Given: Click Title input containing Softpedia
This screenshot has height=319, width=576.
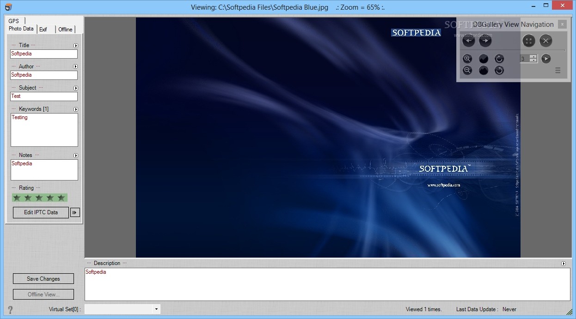Looking at the screenshot, I should coord(44,54).
